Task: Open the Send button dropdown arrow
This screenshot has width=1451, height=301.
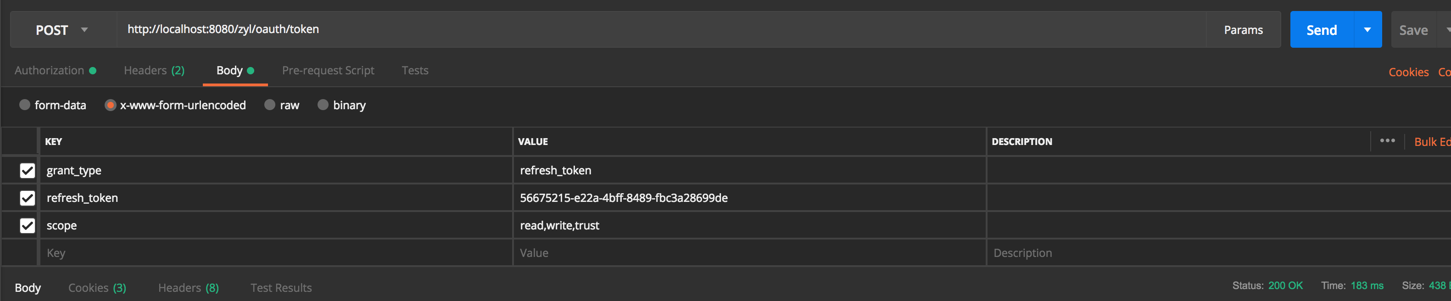Action: (1367, 30)
